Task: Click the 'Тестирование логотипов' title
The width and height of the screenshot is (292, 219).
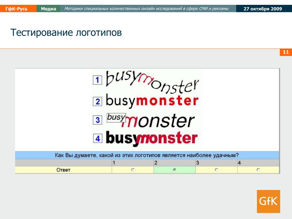Action: pos(66,33)
